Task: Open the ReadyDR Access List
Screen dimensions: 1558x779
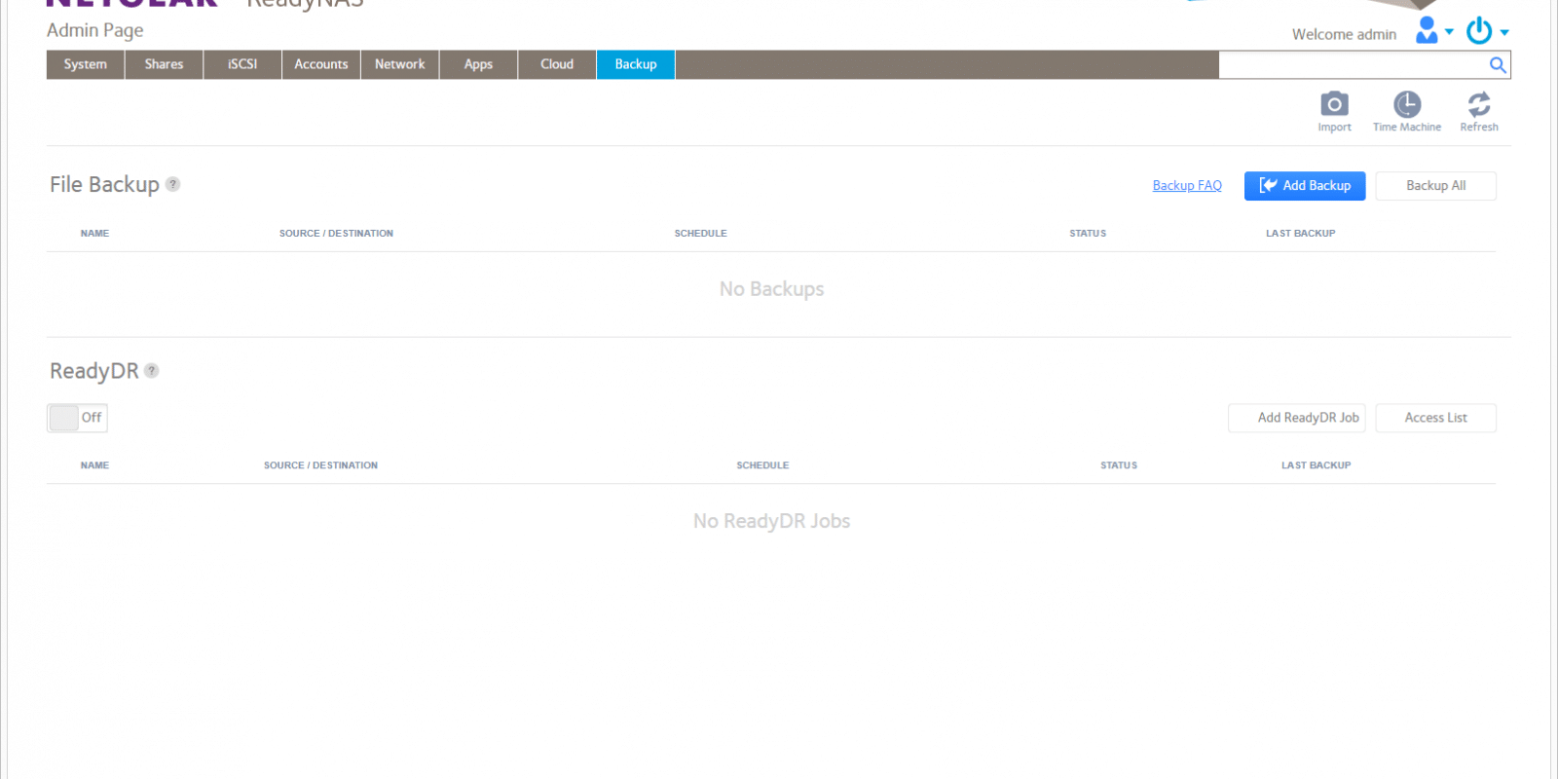Action: point(1436,418)
